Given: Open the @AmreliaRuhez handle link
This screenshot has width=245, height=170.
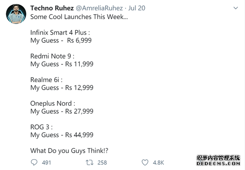Looking at the screenshot, I should pyautogui.click(x=99, y=8).
